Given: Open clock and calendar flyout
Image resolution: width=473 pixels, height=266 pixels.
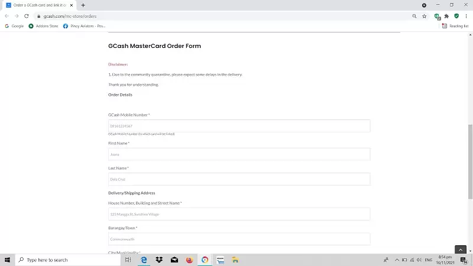Looking at the screenshot, I should [x=445, y=260].
